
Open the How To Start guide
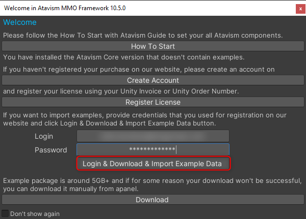pyautogui.click(x=153, y=46)
